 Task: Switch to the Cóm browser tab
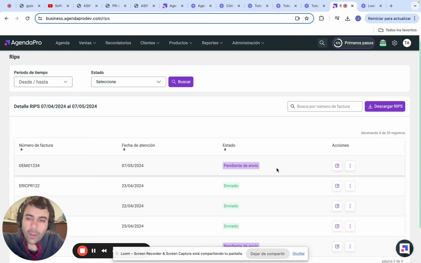[230, 6]
